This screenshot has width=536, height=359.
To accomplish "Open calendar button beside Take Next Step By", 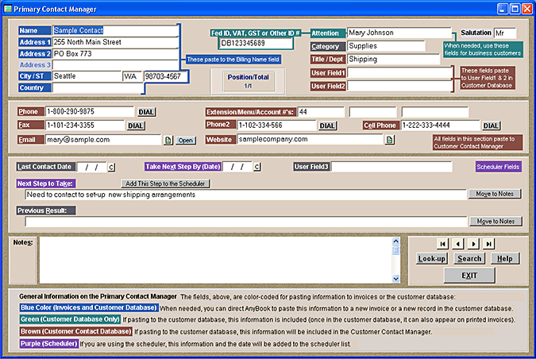I will point(257,167).
